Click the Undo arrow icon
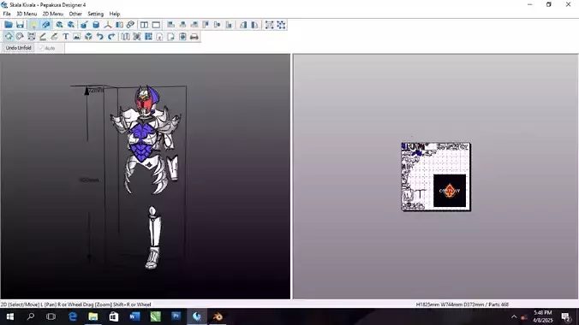Image resolution: width=579 pixels, height=325 pixels. click(99, 37)
